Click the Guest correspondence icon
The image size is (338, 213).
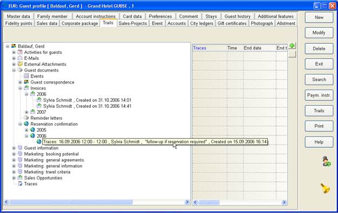pyautogui.click(x=26, y=82)
